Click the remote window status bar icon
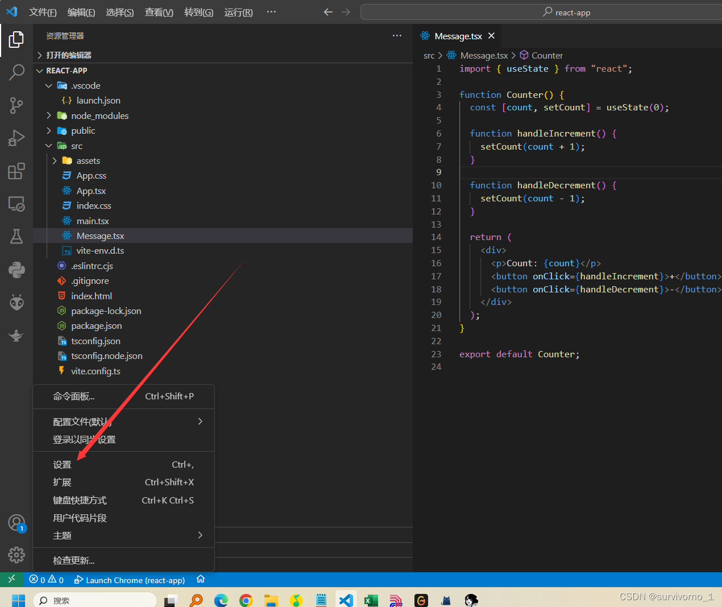Viewport: 722px width, 607px height. pyautogui.click(x=11, y=580)
